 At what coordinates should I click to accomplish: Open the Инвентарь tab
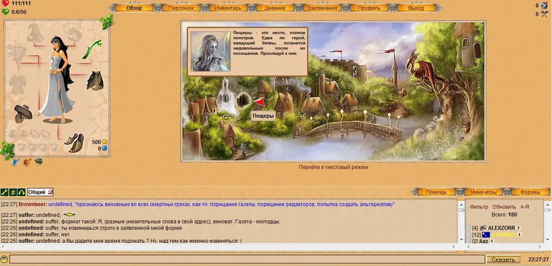click(x=228, y=8)
